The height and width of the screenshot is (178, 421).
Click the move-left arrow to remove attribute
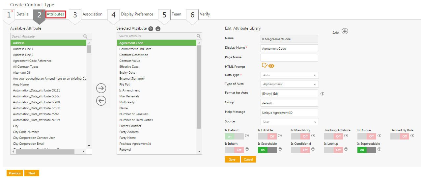click(101, 101)
